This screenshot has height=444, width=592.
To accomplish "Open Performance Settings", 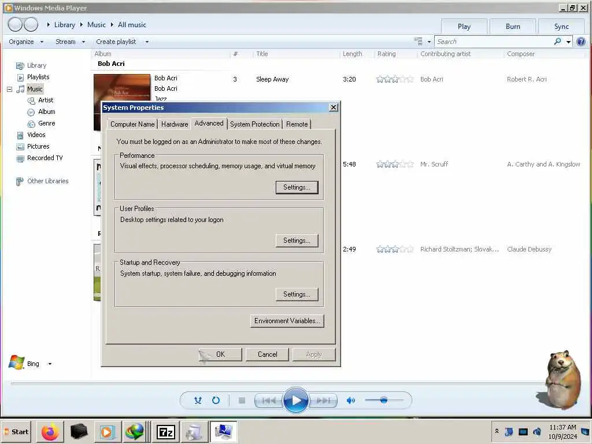I will (x=297, y=187).
